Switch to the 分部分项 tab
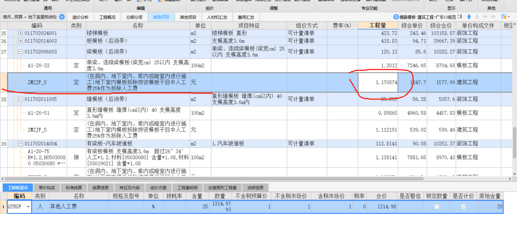 (x=134, y=17)
